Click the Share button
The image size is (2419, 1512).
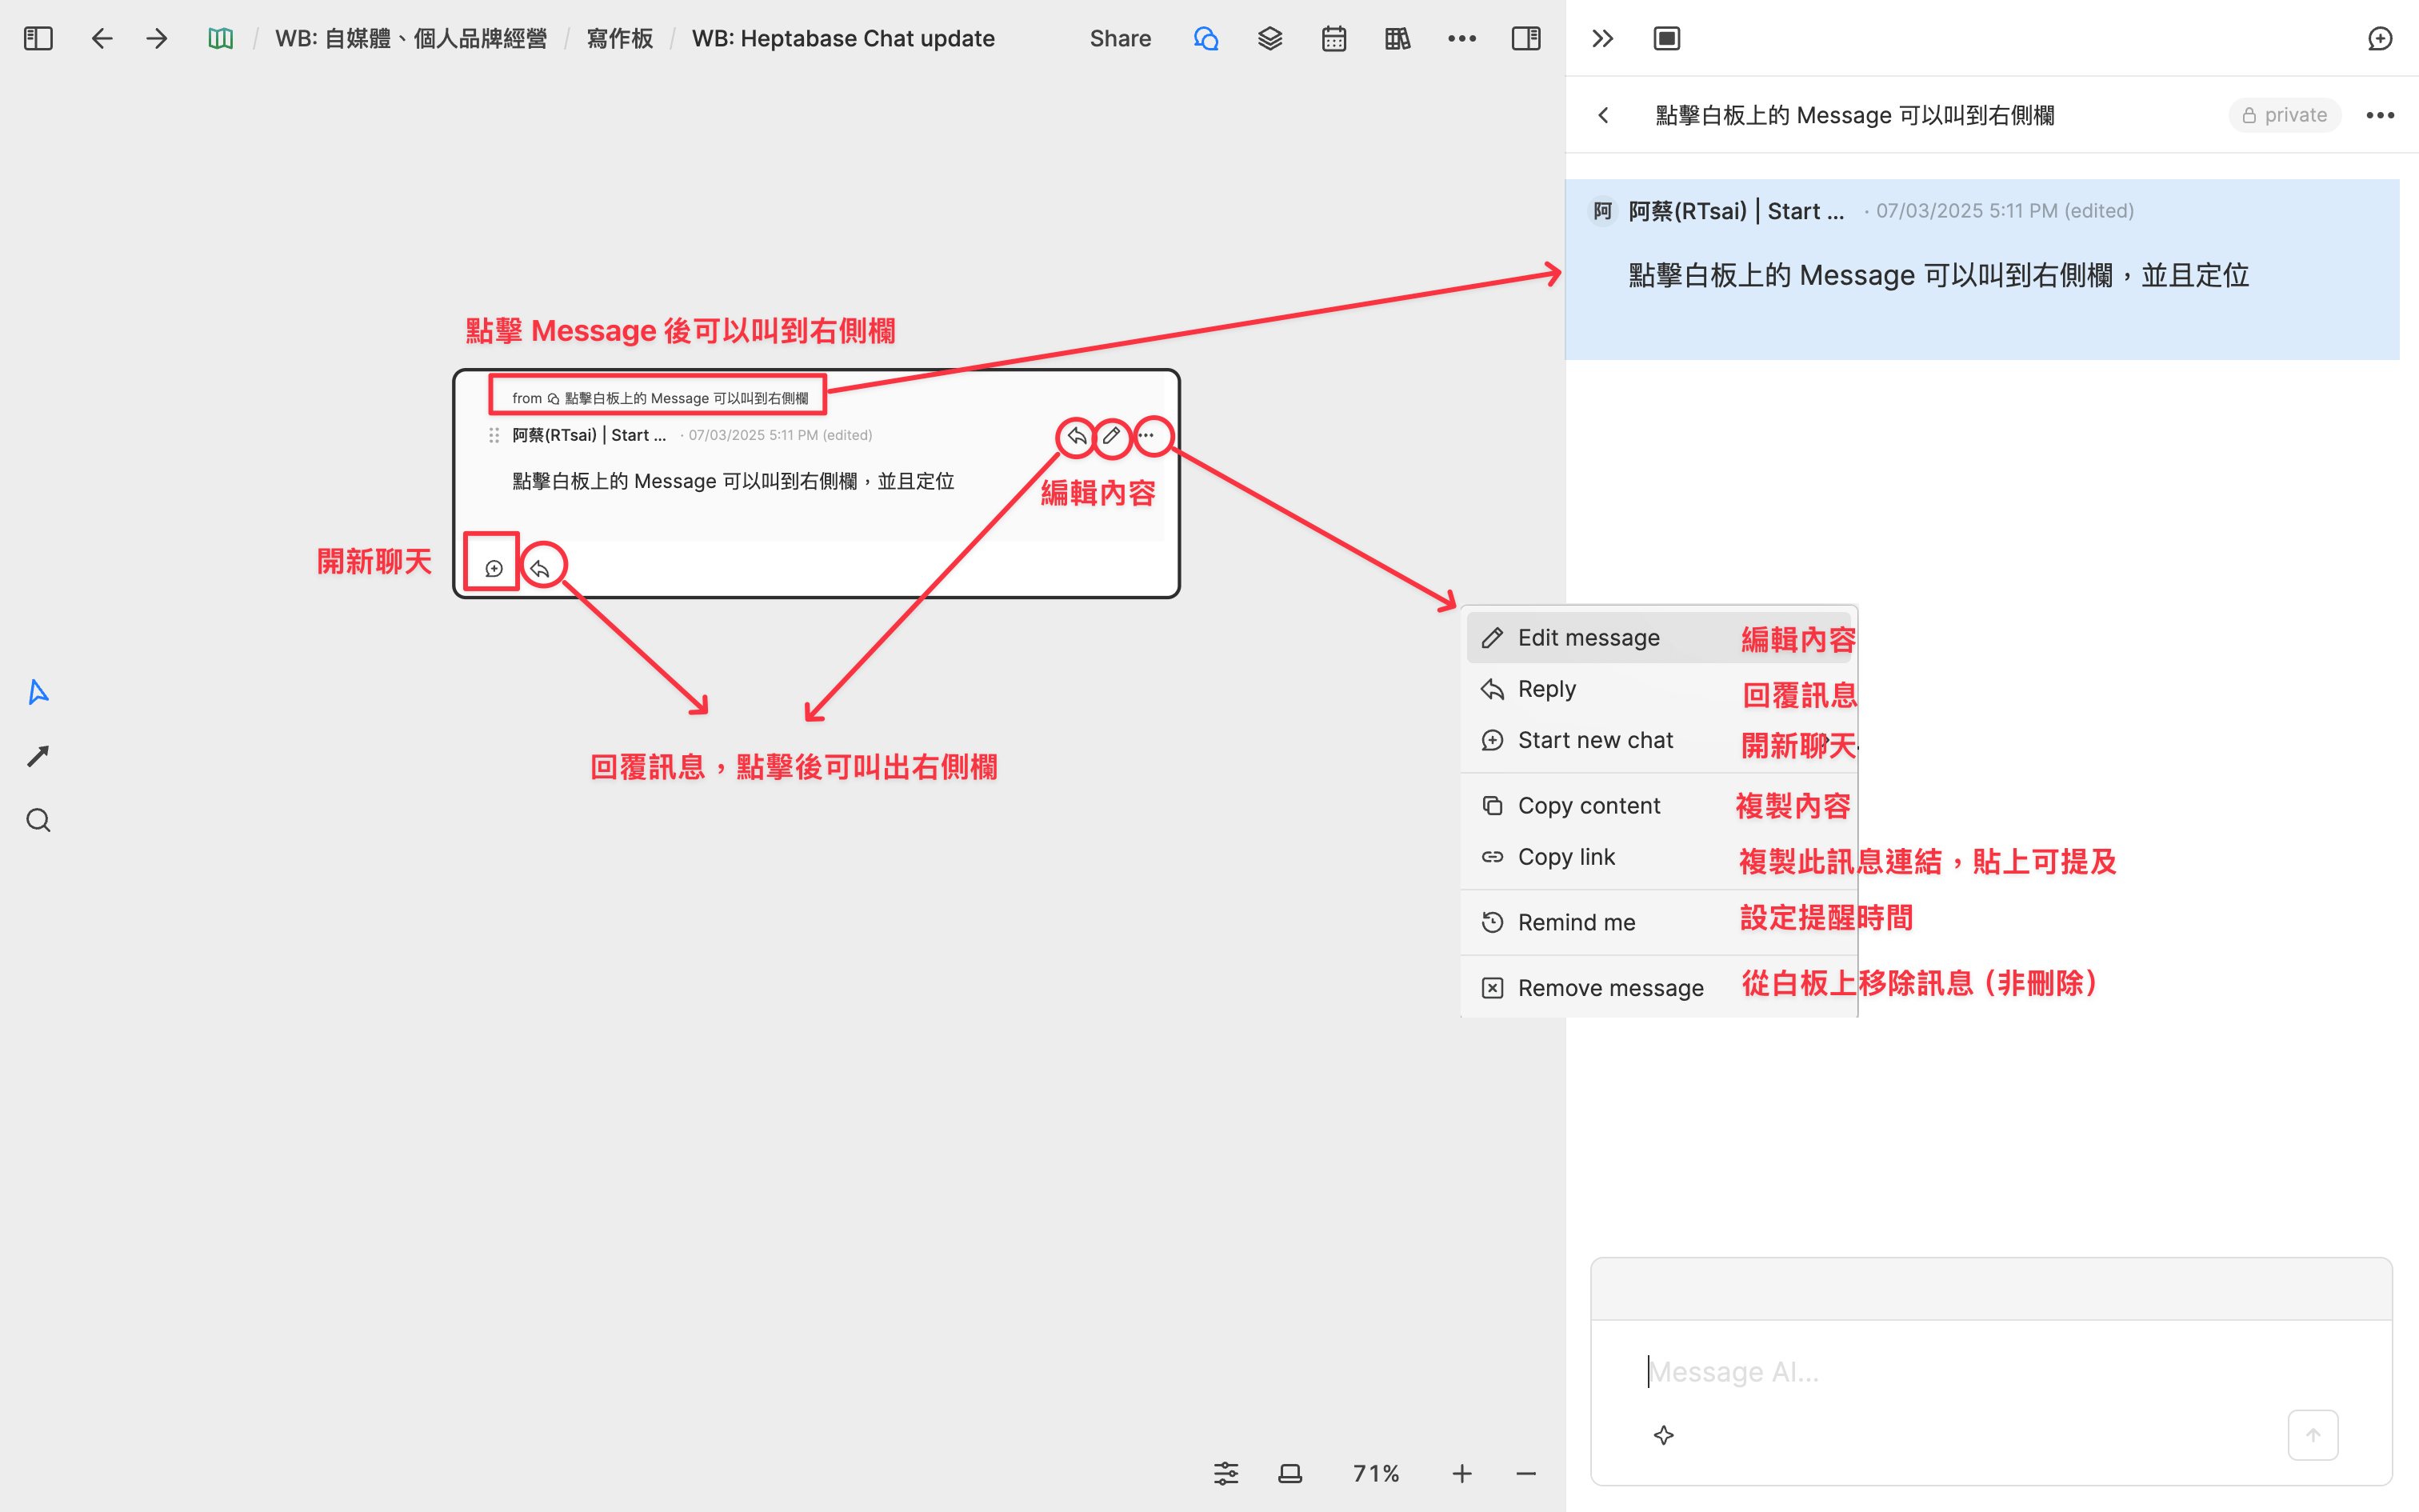[1120, 38]
